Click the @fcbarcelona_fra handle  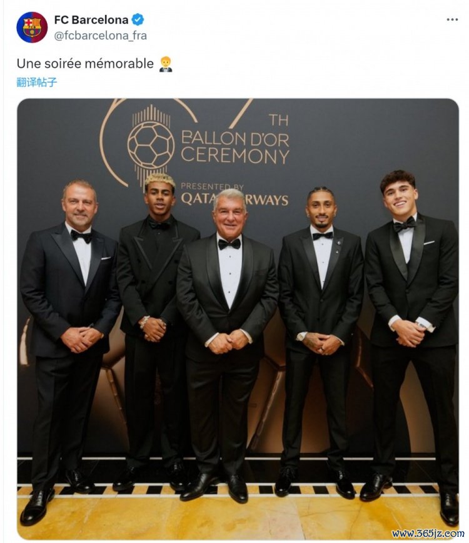click(x=101, y=36)
